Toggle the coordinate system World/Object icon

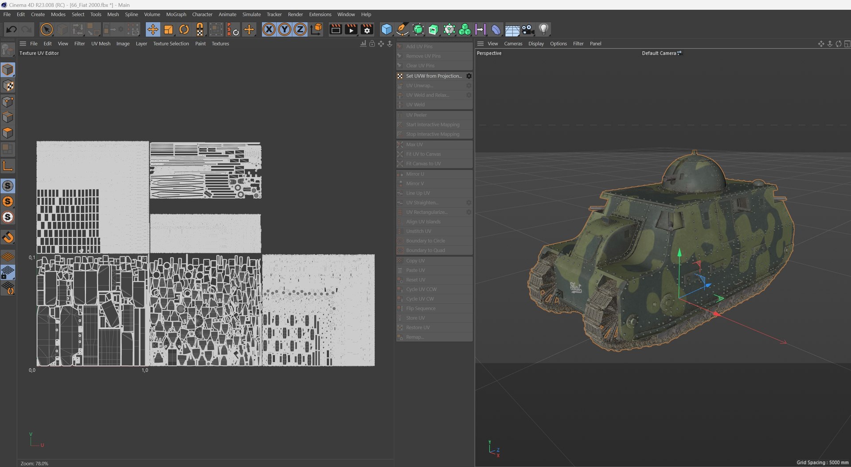[316, 30]
